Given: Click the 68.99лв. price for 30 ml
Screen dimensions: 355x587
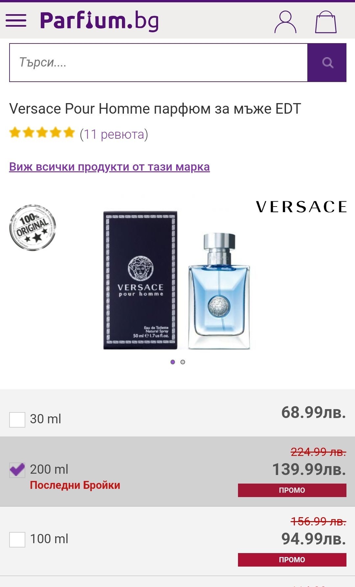Looking at the screenshot, I should 314,412.
